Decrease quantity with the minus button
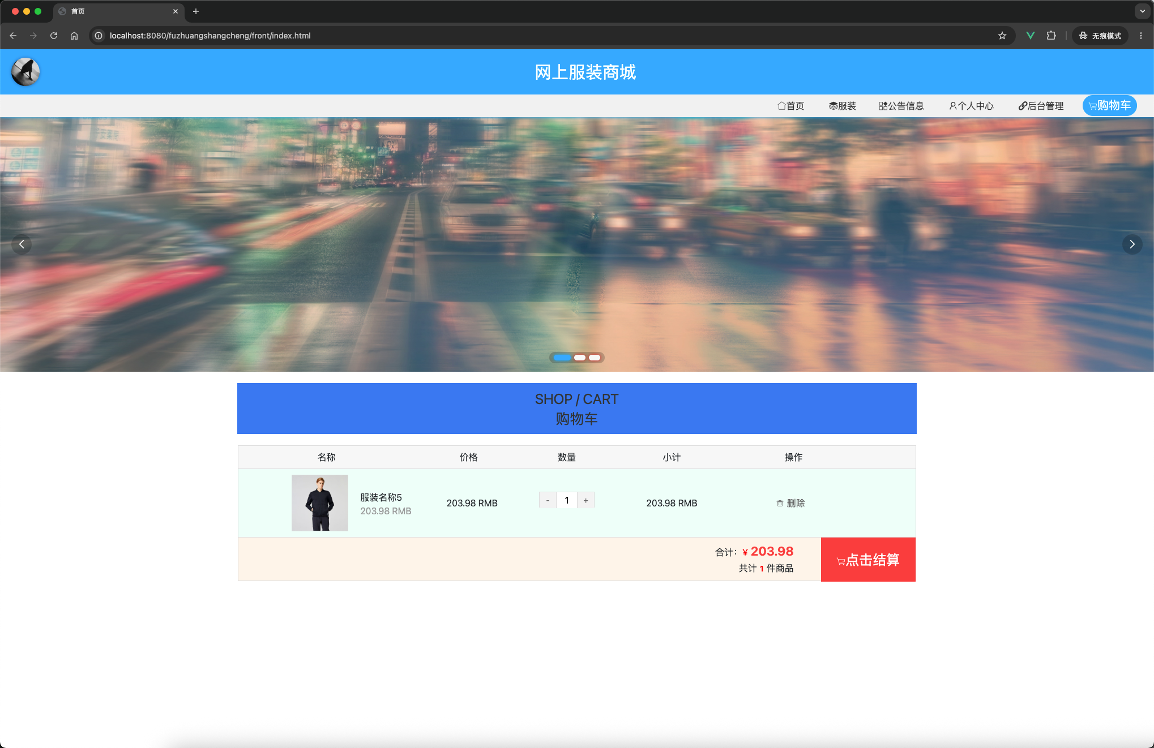1154x748 pixels. pos(548,500)
